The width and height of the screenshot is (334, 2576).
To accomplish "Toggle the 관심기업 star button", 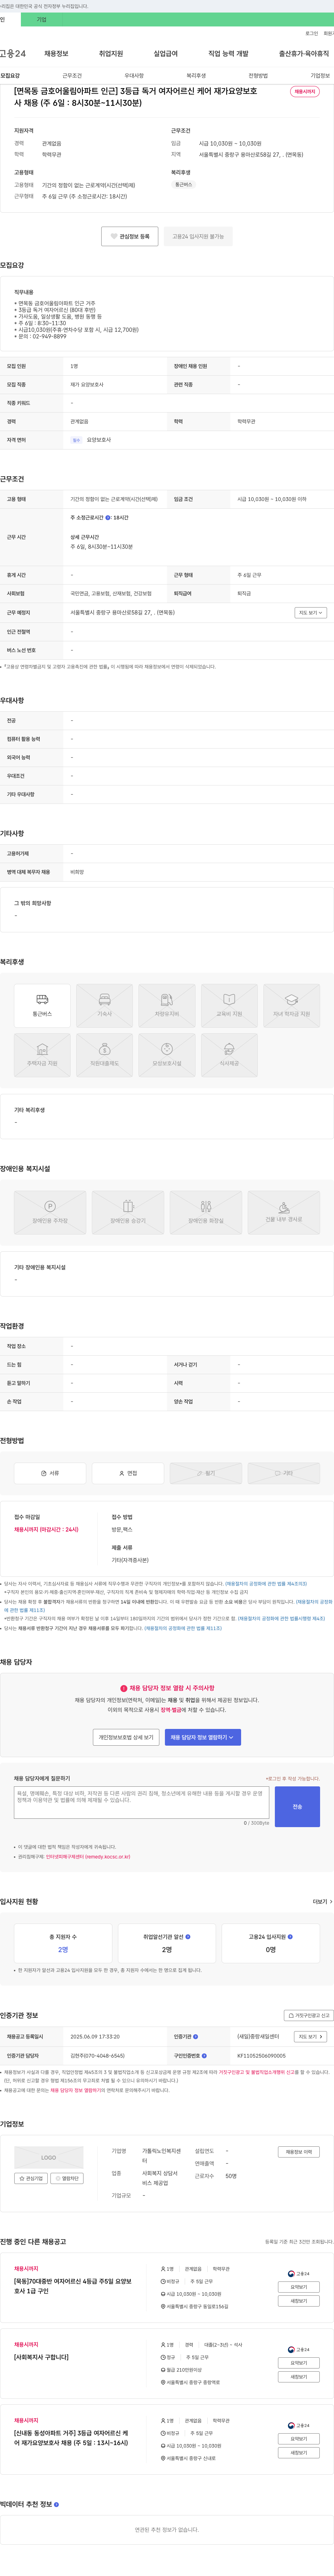I will [x=31, y=2178].
